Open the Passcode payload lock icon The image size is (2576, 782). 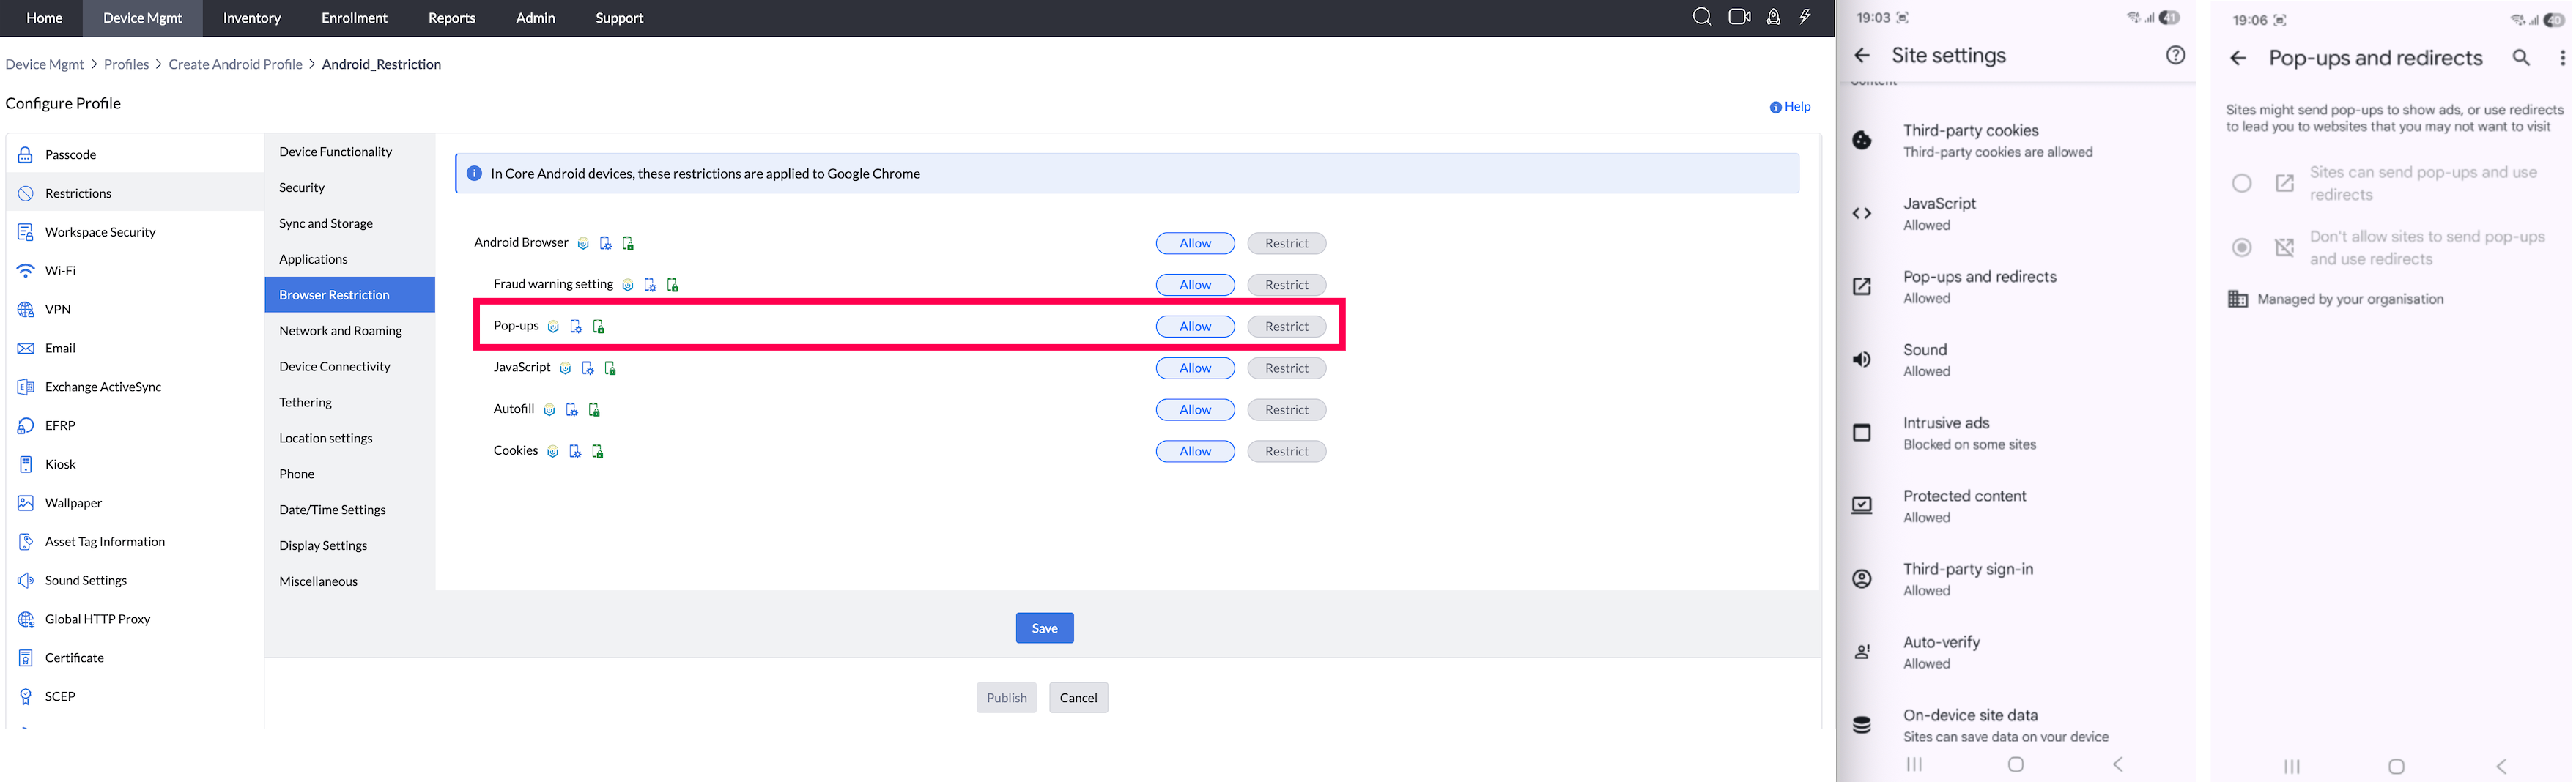click(x=26, y=155)
